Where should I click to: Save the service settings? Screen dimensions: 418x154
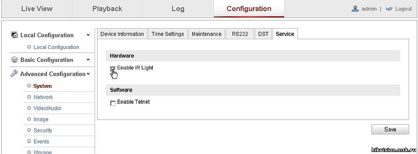[390, 129]
